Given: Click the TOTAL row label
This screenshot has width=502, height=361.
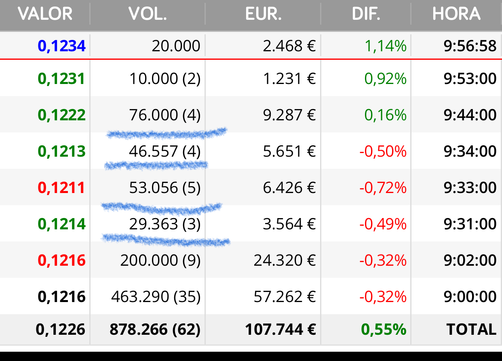Looking at the screenshot, I should coord(471,330).
